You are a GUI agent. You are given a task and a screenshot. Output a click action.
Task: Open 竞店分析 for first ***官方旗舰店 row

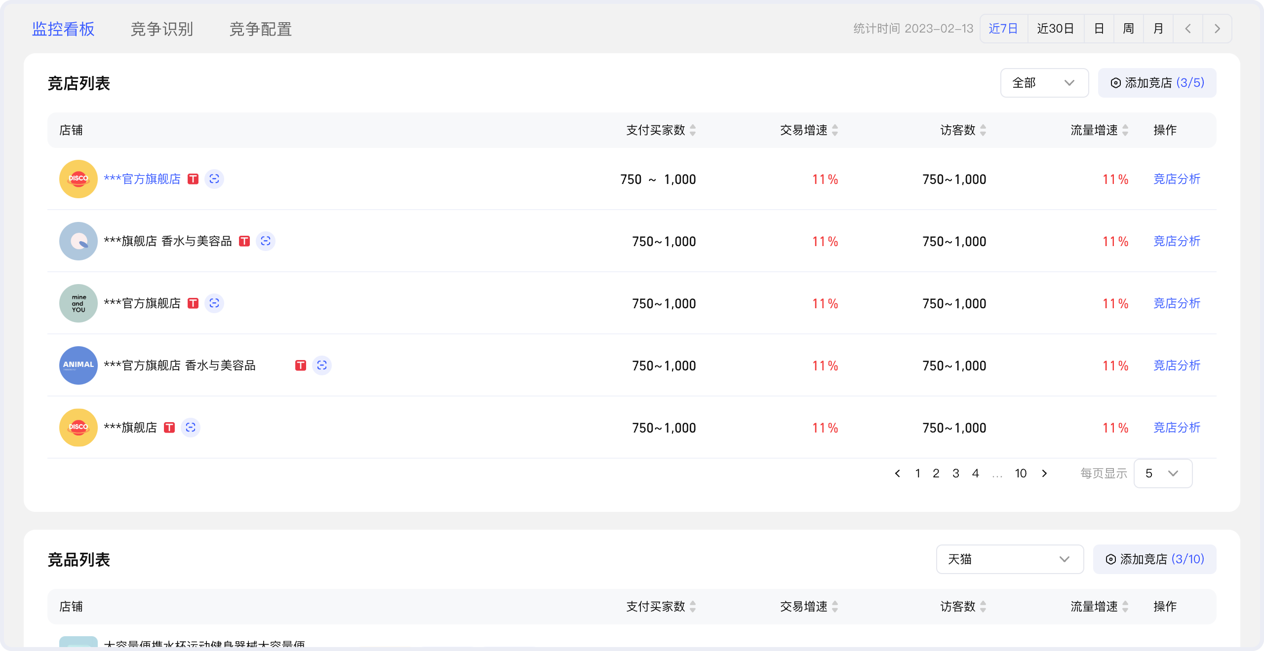[x=1177, y=179]
